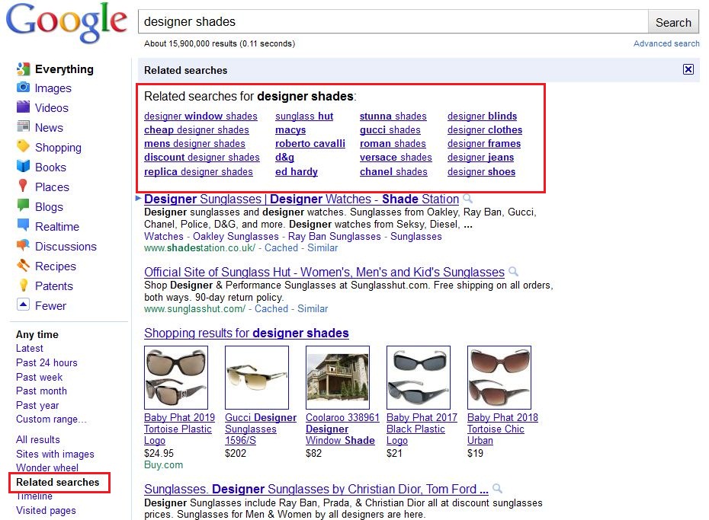View Cached version of shadestation.co.uk
Screen dimensions: 709x520
[x=281, y=247]
